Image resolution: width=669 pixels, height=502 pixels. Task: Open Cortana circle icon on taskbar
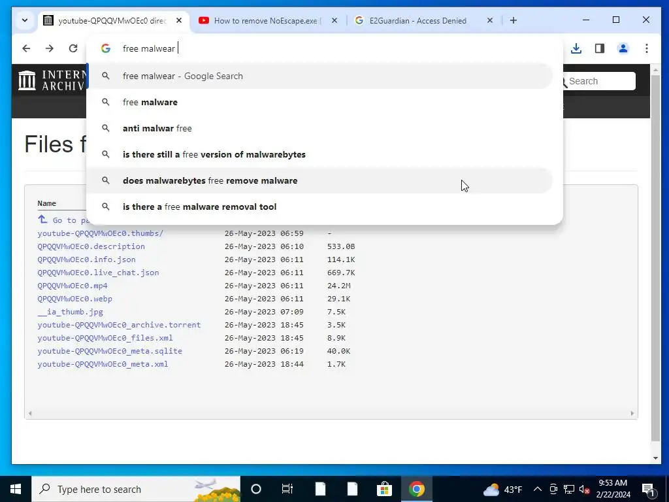tap(256, 489)
